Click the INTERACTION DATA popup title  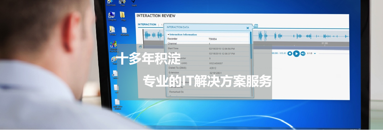point(178,27)
